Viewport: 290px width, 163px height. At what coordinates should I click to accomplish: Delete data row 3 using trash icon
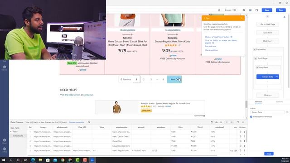[x=244, y=141]
